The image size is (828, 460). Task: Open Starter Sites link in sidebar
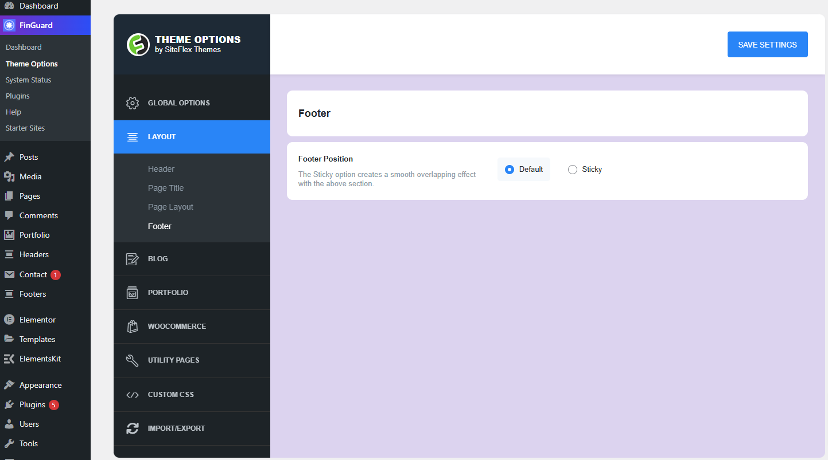25,128
